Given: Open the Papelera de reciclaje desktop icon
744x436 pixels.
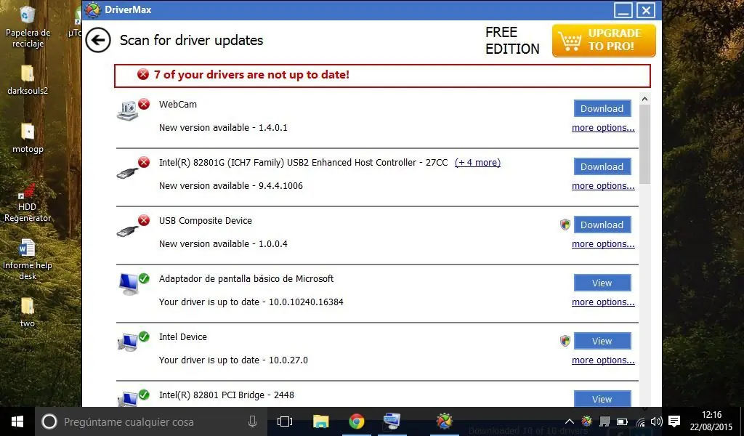Looking at the screenshot, I should (28, 27).
